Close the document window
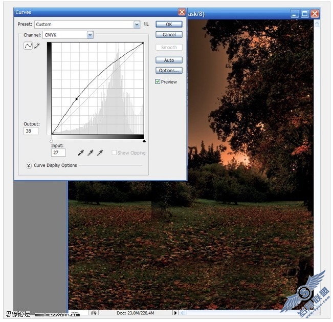The height and width of the screenshot is (322, 333). pyautogui.click(x=315, y=14)
